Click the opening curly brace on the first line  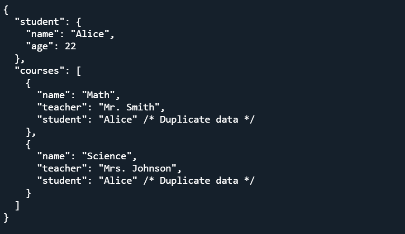tap(5, 10)
